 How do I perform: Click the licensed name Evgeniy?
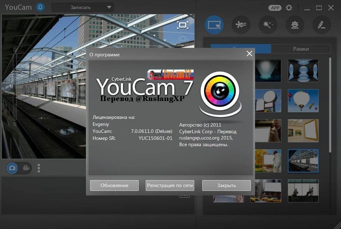(x=101, y=124)
